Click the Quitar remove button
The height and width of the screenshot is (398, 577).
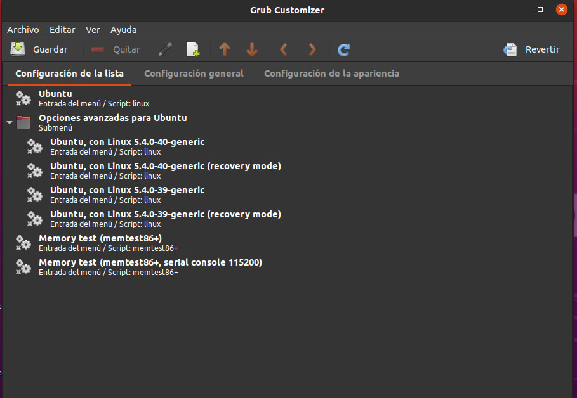(116, 49)
